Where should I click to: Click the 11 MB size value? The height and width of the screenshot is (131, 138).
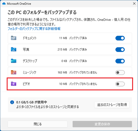pyautogui.click(x=63, y=38)
